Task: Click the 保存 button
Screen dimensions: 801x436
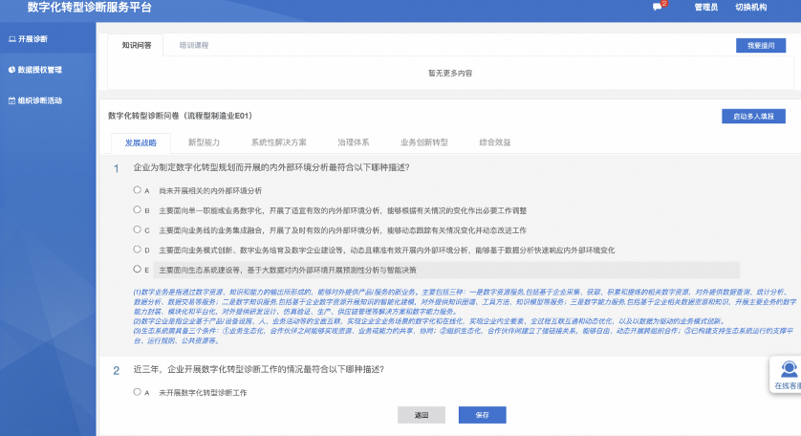Action: (483, 415)
